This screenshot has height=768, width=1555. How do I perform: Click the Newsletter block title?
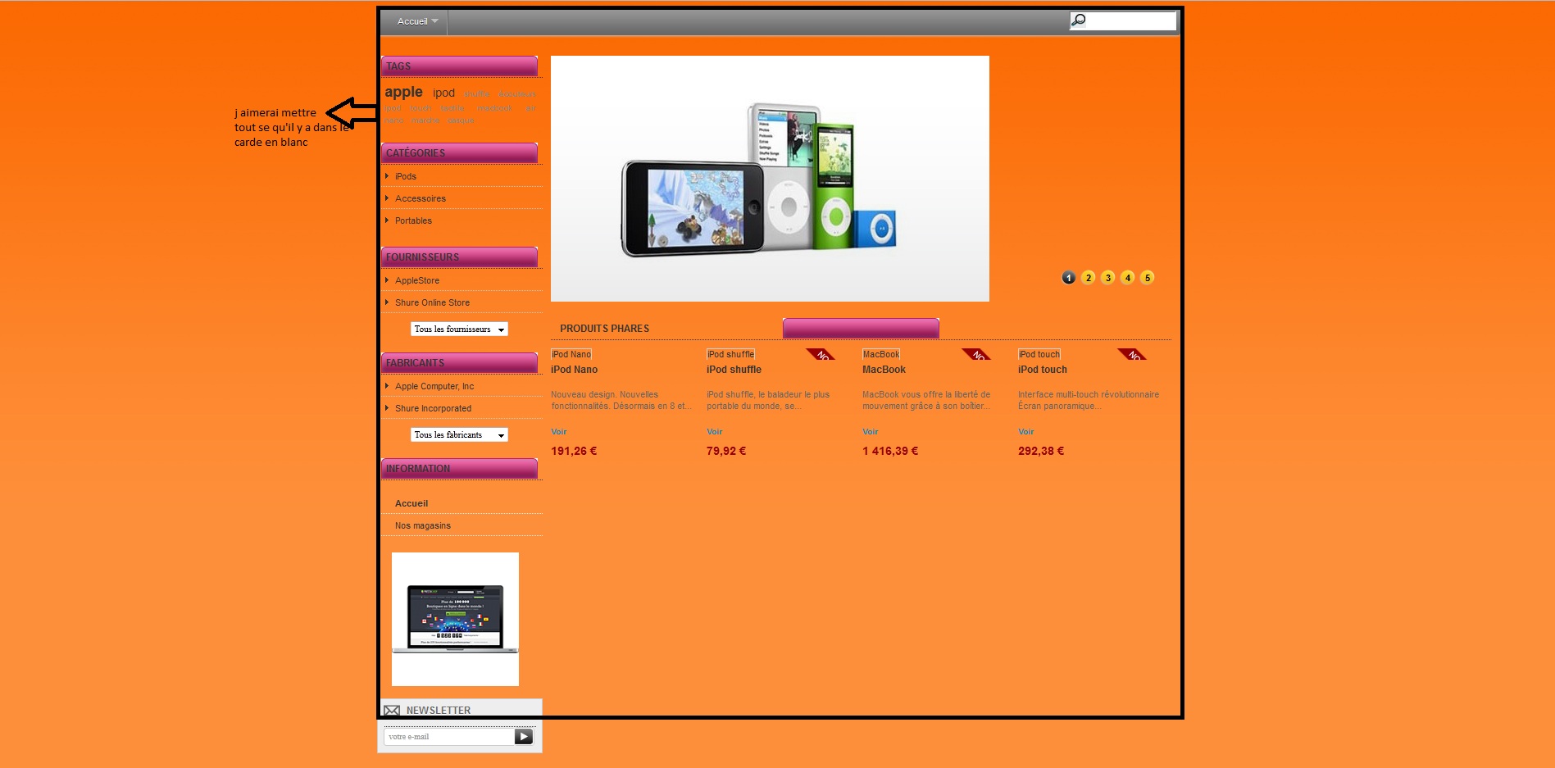[x=439, y=711]
